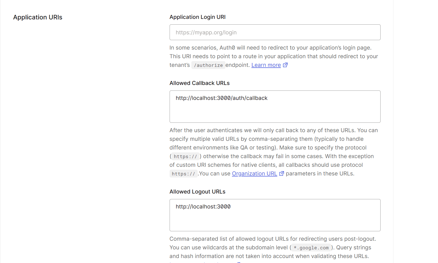Click the Allowed Callback URLs label
This screenshot has width=438, height=263.
point(199,83)
